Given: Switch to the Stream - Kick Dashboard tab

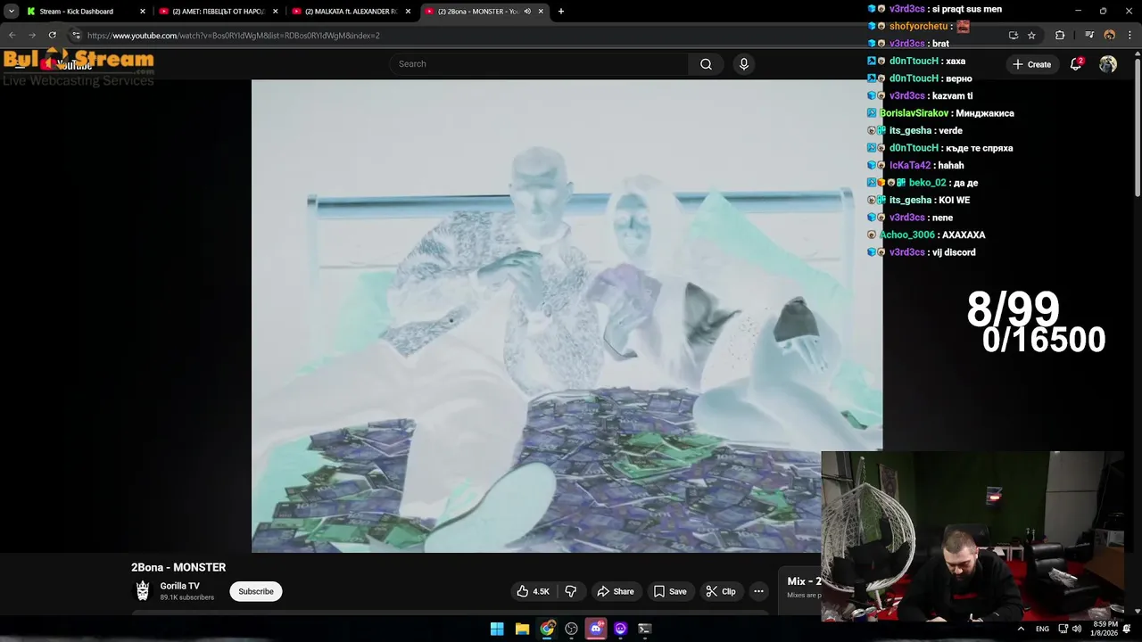Looking at the screenshot, I should [85, 12].
